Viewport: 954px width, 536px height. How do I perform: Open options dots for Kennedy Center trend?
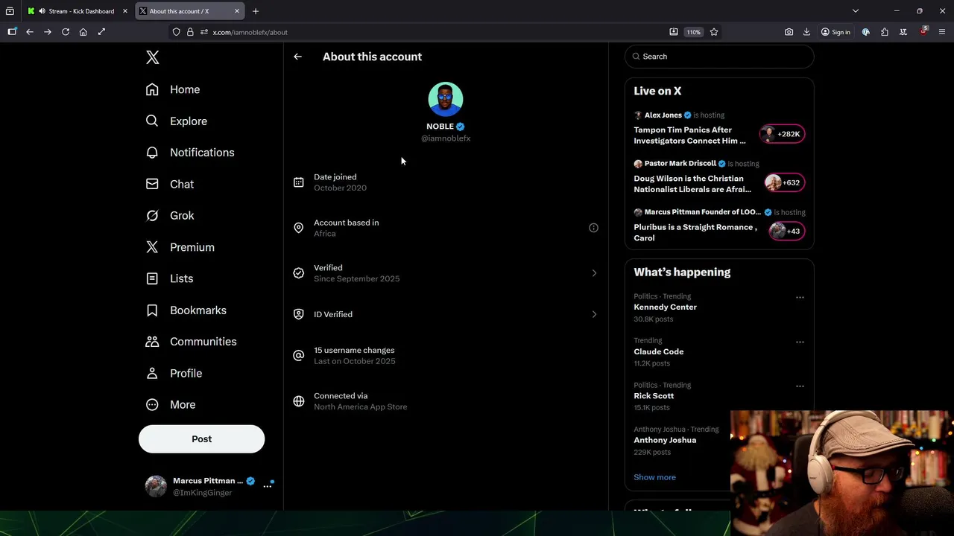pyautogui.click(x=800, y=297)
